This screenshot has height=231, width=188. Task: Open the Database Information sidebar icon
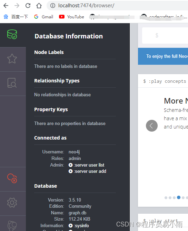tap(12, 34)
